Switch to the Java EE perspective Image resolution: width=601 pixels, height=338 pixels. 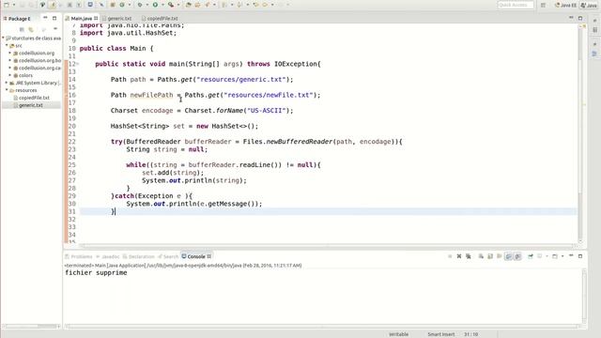point(565,5)
